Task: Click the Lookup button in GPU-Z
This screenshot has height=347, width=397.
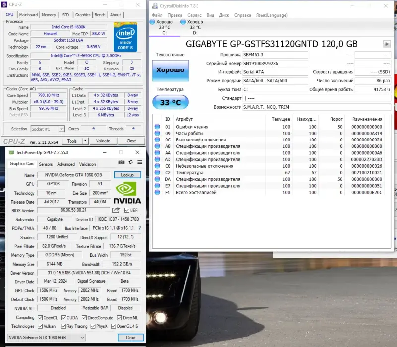Action: click(x=128, y=175)
